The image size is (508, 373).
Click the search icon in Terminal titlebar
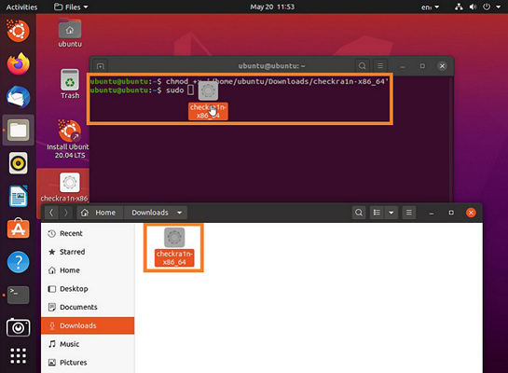coord(363,66)
